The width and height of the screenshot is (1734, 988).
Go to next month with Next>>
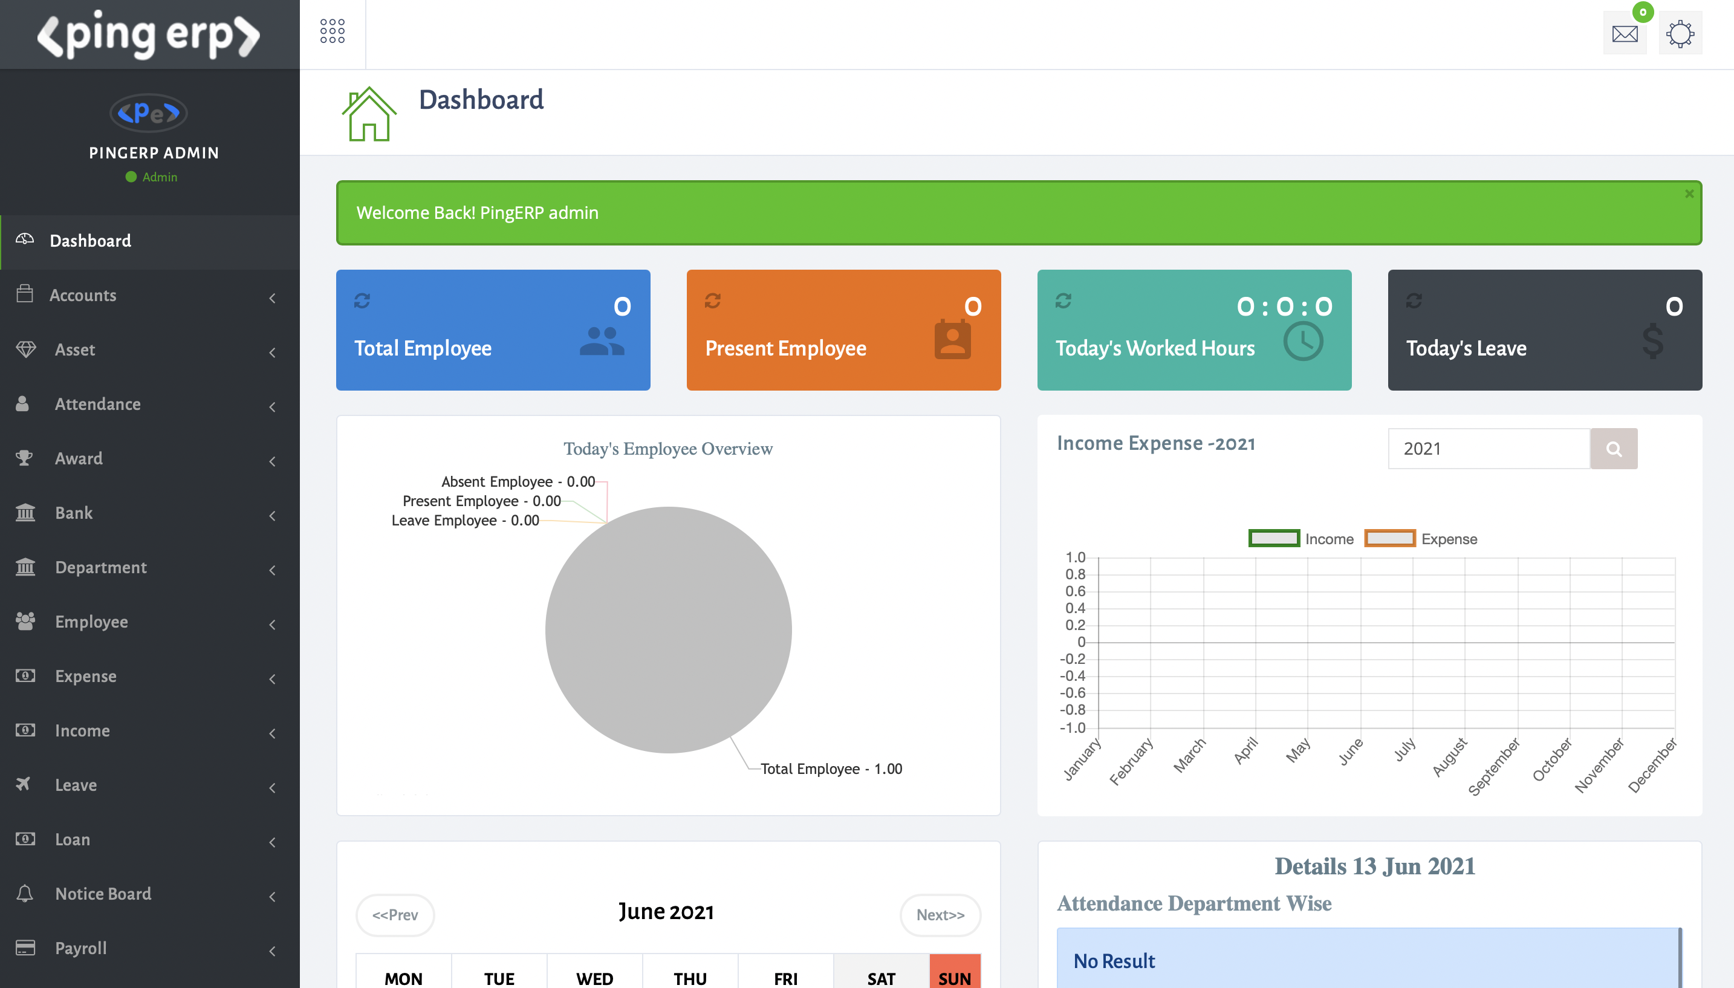coord(940,915)
